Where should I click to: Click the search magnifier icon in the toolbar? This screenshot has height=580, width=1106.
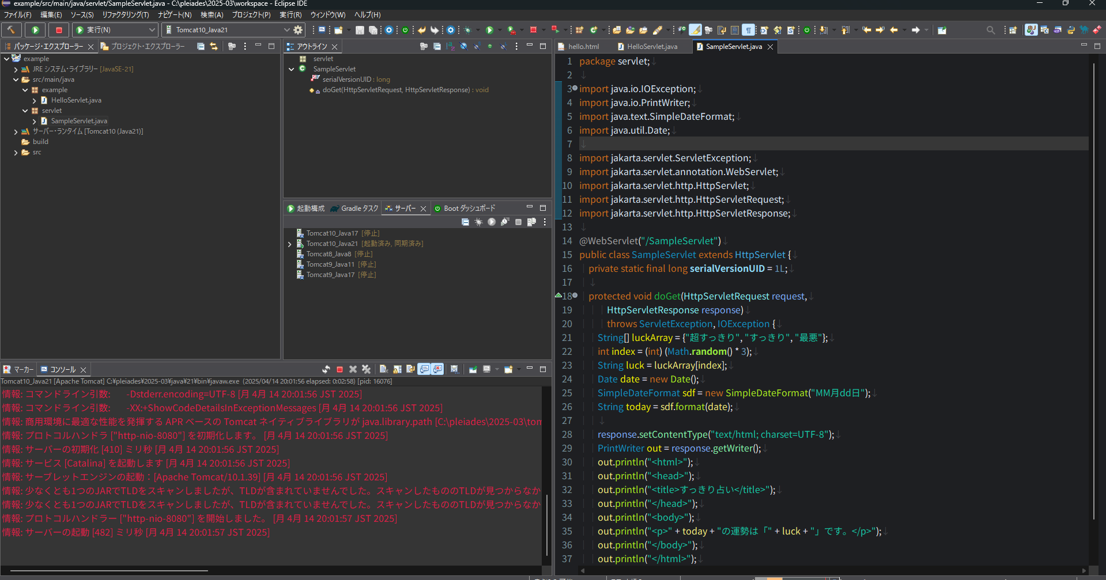(x=990, y=30)
